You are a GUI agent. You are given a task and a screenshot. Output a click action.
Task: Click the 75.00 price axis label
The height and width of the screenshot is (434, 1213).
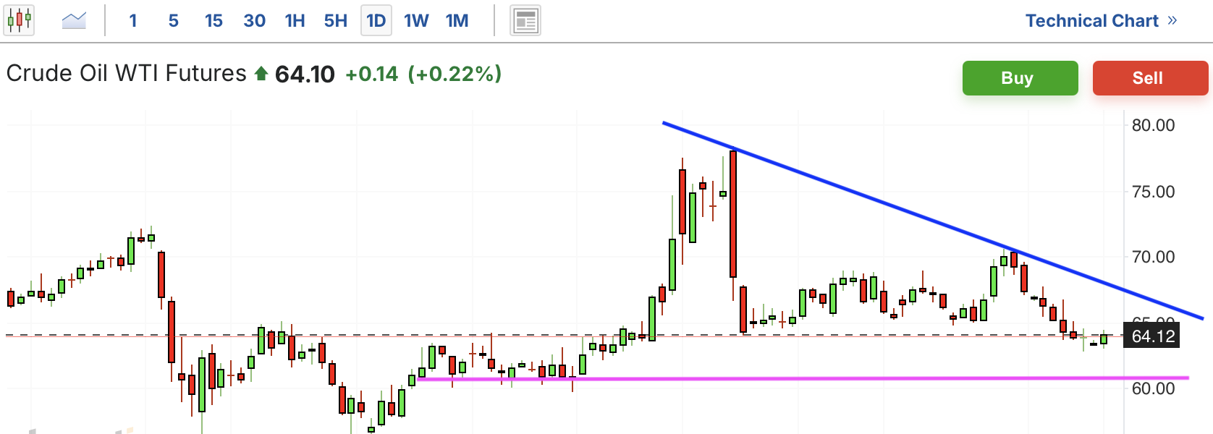click(x=1153, y=192)
